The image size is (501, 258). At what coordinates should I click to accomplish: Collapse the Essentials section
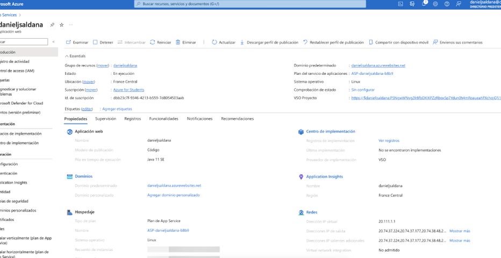click(75, 56)
